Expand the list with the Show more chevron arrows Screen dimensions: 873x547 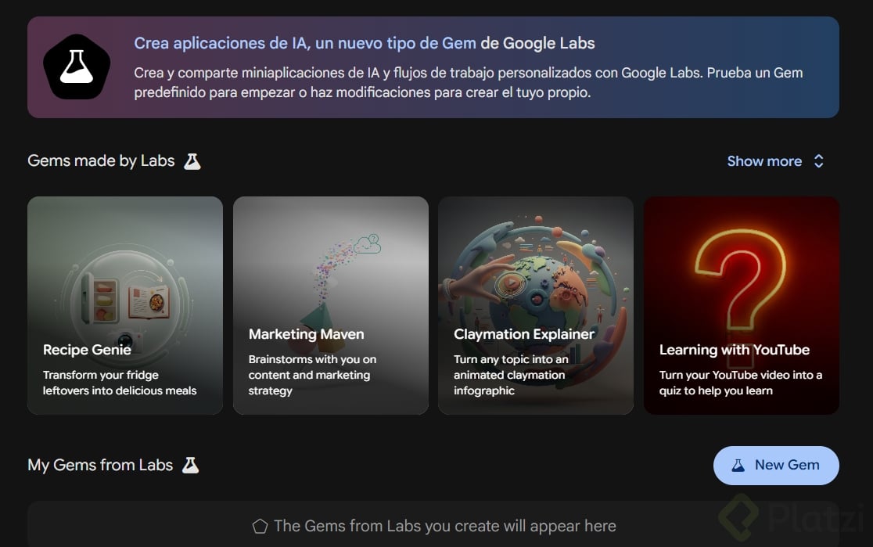[x=819, y=161]
